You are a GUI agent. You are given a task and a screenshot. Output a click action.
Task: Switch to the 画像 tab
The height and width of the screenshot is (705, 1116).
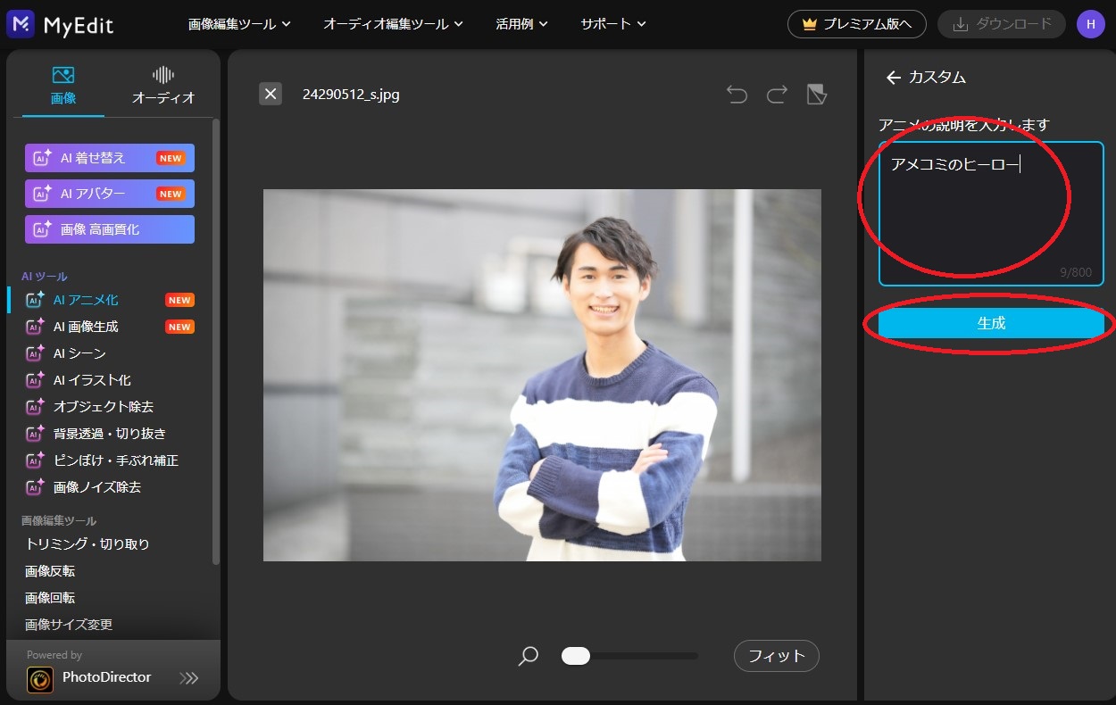pyautogui.click(x=63, y=86)
